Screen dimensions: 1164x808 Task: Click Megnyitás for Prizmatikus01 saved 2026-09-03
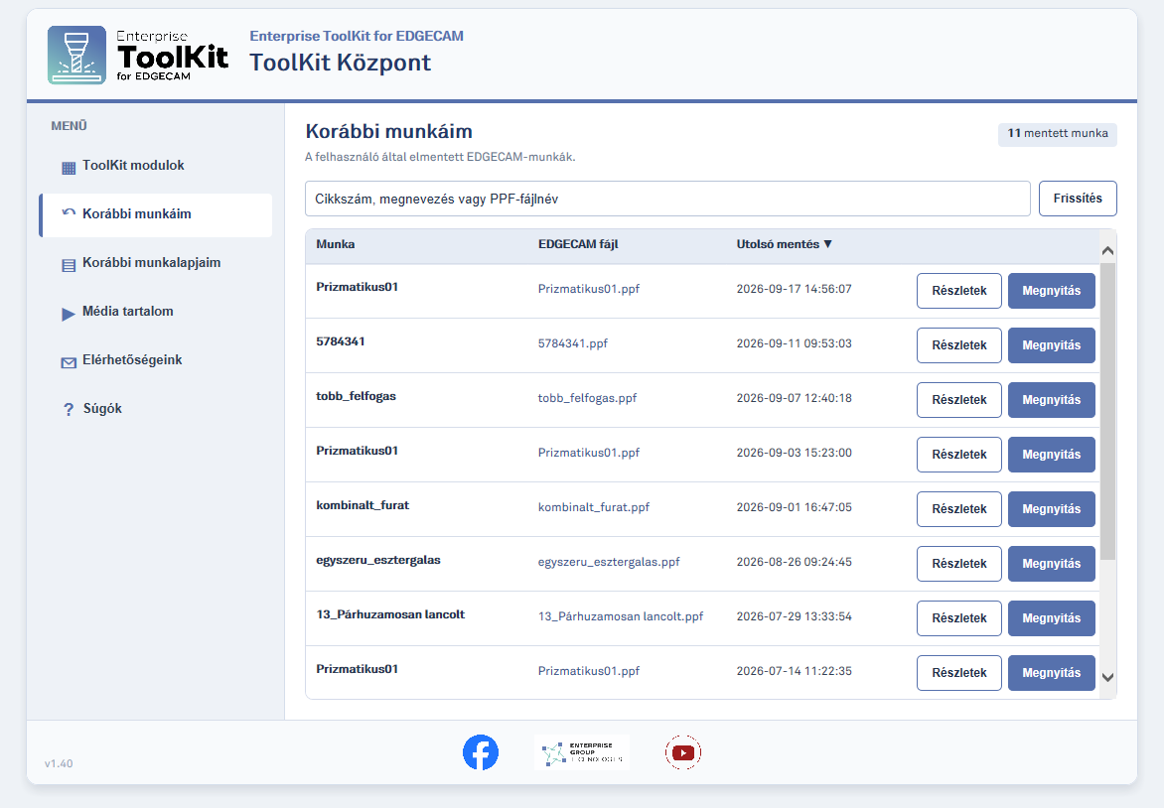coord(1051,455)
